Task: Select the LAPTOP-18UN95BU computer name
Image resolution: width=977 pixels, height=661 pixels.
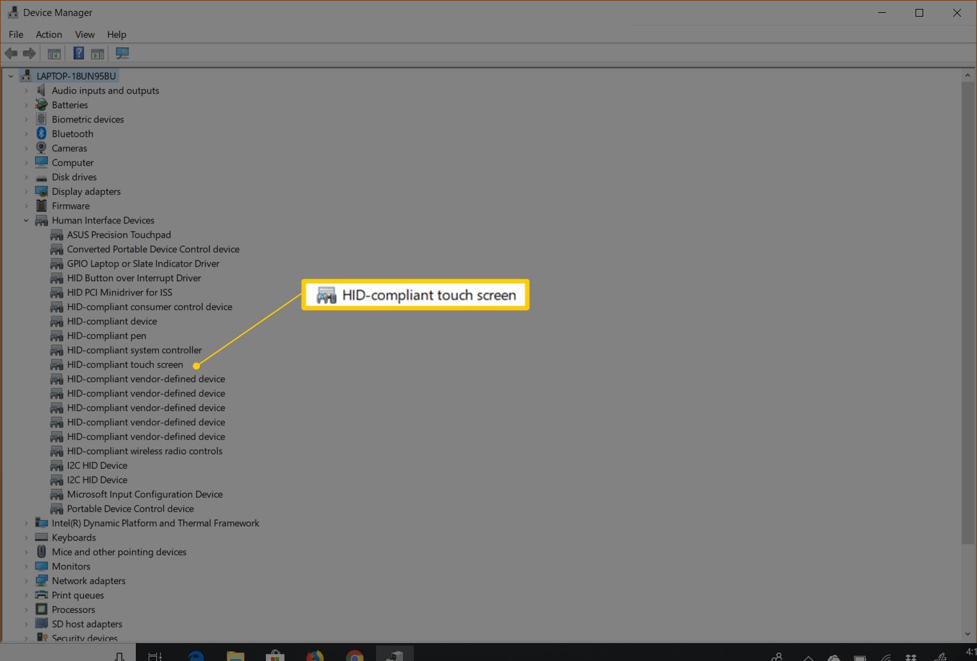Action: click(x=76, y=76)
